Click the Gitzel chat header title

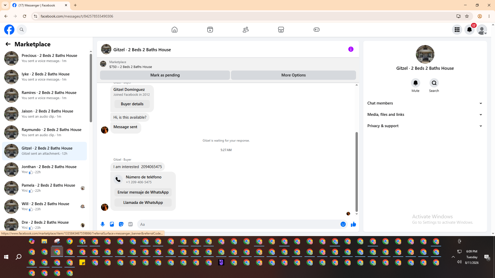(142, 50)
